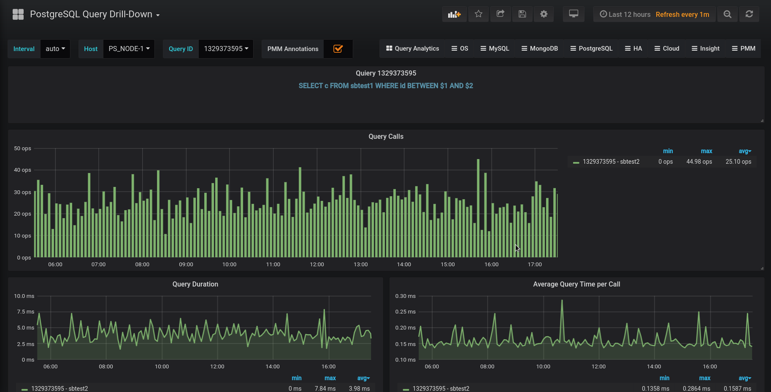Open the Share dashboard icon

(x=500, y=14)
